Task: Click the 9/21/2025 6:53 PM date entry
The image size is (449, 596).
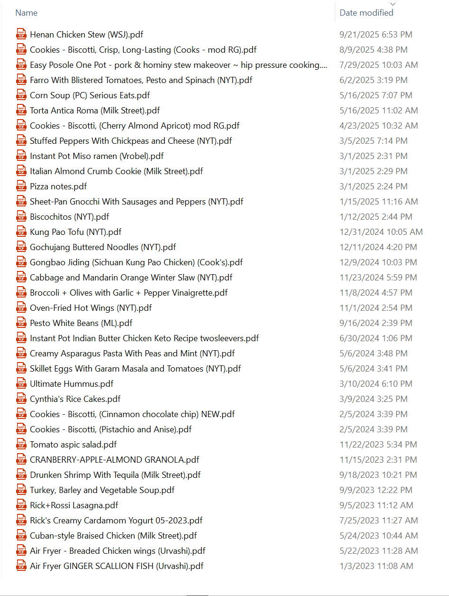Action: click(376, 34)
